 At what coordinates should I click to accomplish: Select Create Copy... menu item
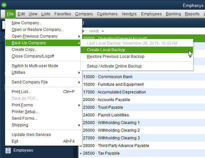(43, 50)
